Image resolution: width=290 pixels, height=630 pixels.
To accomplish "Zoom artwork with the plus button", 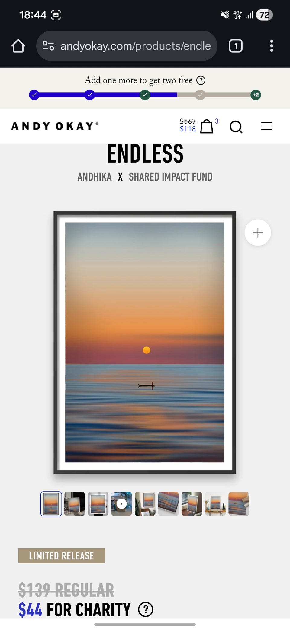I will click(258, 233).
